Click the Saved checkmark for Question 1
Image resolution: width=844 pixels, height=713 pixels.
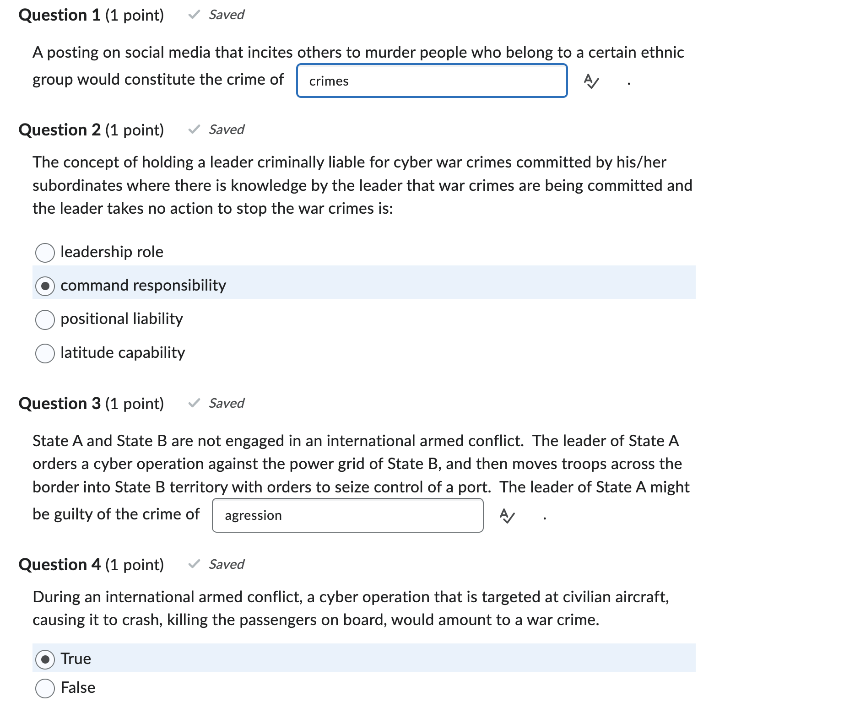(x=195, y=15)
